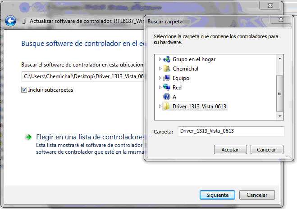Select the Driver_1313_Vista_0613 folder icon
Image resolution: width=297 pixels, height=209 pixels.
[x=167, y=107]
